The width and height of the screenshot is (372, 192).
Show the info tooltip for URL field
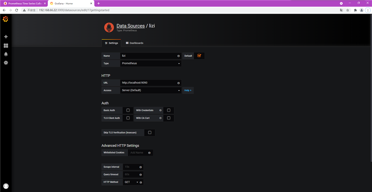pyautogui.click(x=178, y=83)
